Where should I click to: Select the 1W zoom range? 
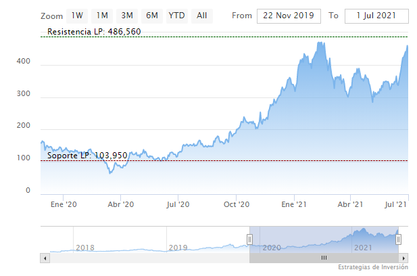(x=78, y=16)
